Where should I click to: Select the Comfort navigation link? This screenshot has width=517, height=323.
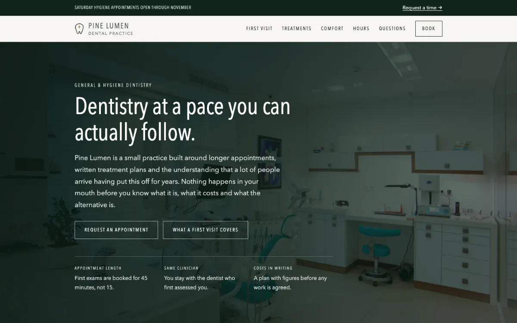332,28
